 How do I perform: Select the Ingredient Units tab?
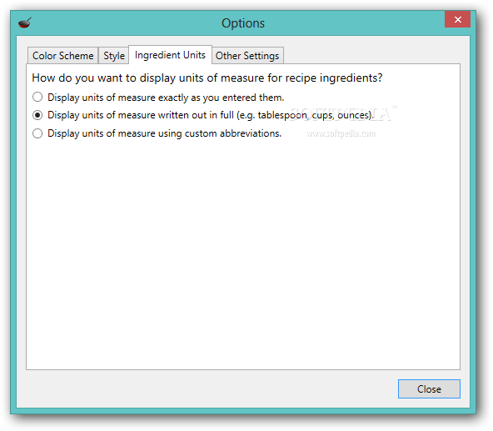tap(170, 55)
